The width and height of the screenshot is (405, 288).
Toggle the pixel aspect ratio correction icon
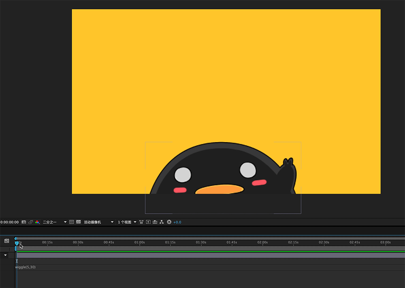141,222
